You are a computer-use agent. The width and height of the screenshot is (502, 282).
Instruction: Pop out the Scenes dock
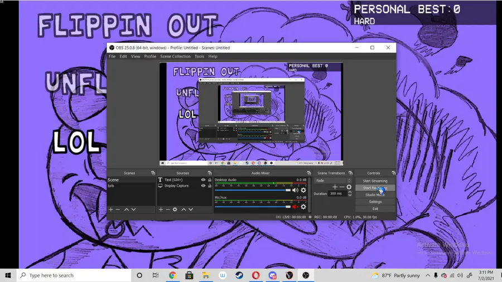(153, 173)
